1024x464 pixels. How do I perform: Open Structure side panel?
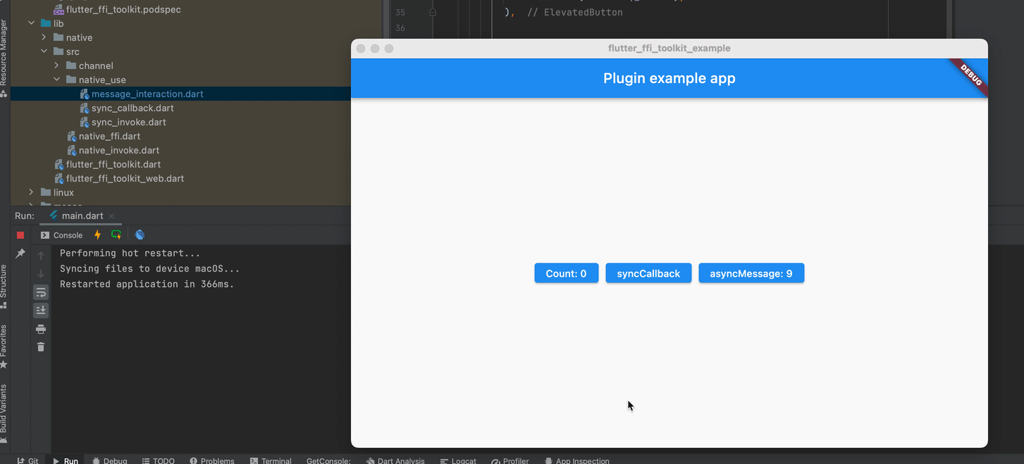pos(4,286)
